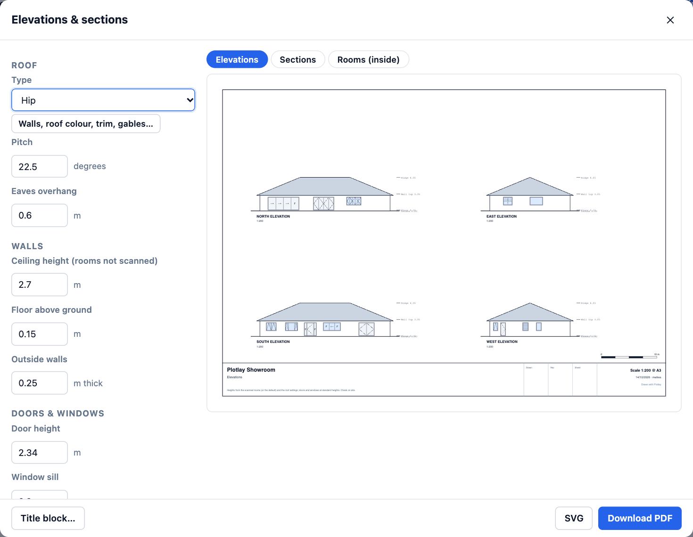693x537 pixels.
Task: Click the Outside walls thickness input
Action: click(40, 383)
